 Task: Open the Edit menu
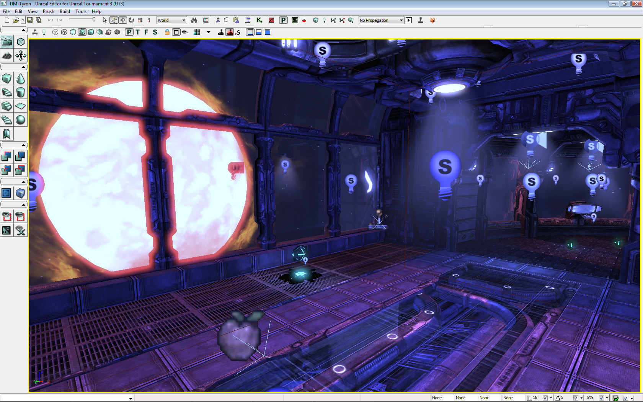pos(19,11)
